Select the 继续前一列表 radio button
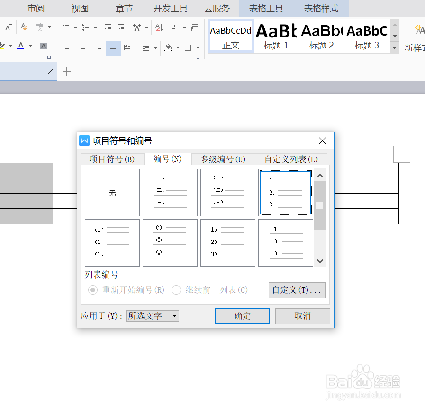Screen dimensions: 425x410 tap(176, 290)
